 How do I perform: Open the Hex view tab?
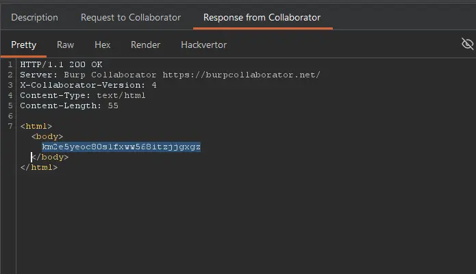pyautogui.click(x=103, y=45)
